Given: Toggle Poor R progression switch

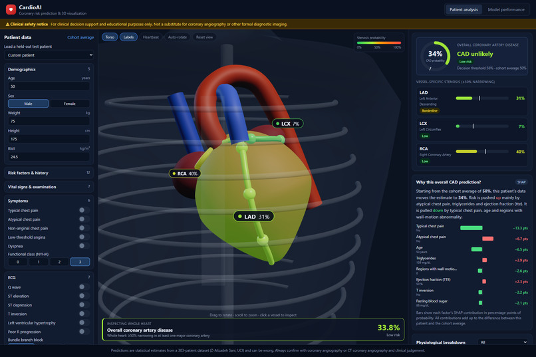Looking at the screenshot, I should 84,331.
